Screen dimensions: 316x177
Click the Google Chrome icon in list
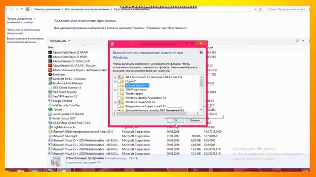coord(50,101)
